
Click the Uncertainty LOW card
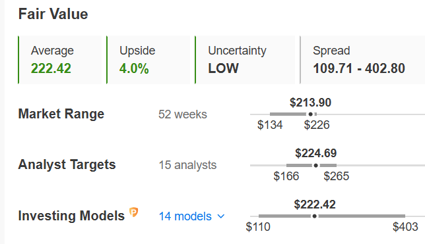245,60
